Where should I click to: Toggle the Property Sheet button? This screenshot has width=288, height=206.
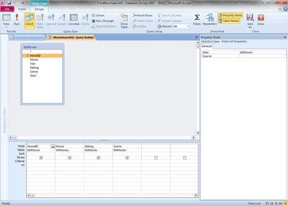230,16
